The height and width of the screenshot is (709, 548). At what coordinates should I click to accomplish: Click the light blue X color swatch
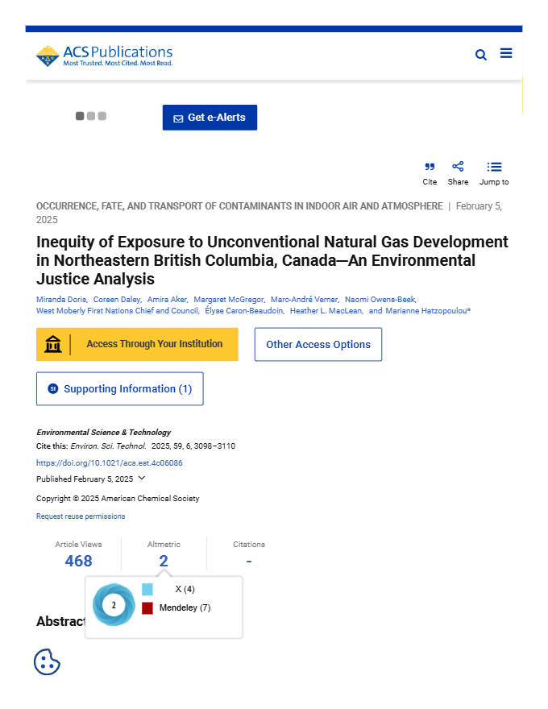tap(147, 589)
